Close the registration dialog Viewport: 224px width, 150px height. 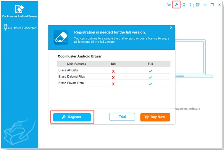tap(171, 28)
